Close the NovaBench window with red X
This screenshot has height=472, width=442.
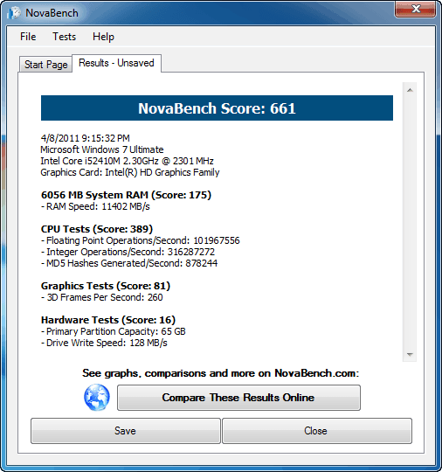pos(415,9)
